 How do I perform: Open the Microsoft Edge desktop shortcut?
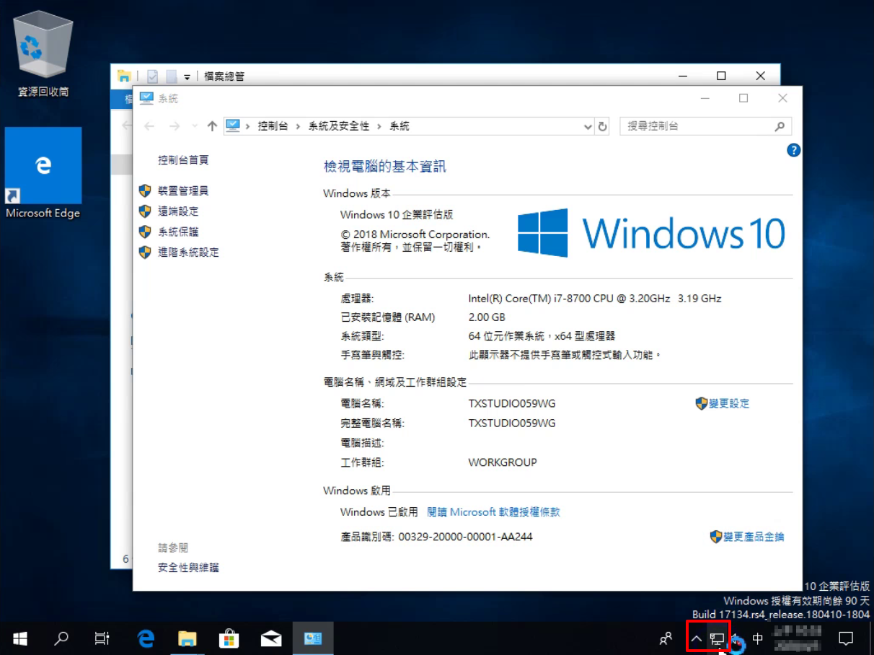point(43,173)
